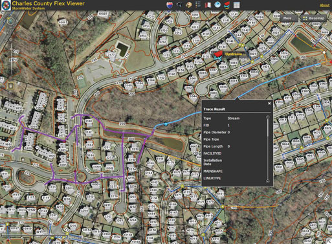
Task: Click the pan compass control top-left
Action: pyautogui.click(x=10, y=21)
